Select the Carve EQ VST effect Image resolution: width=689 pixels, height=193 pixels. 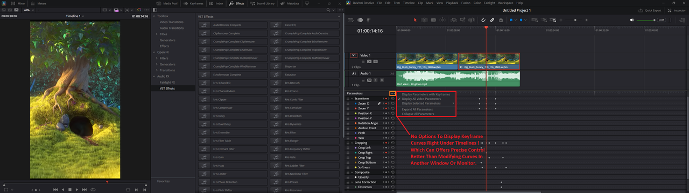[305, 25]
